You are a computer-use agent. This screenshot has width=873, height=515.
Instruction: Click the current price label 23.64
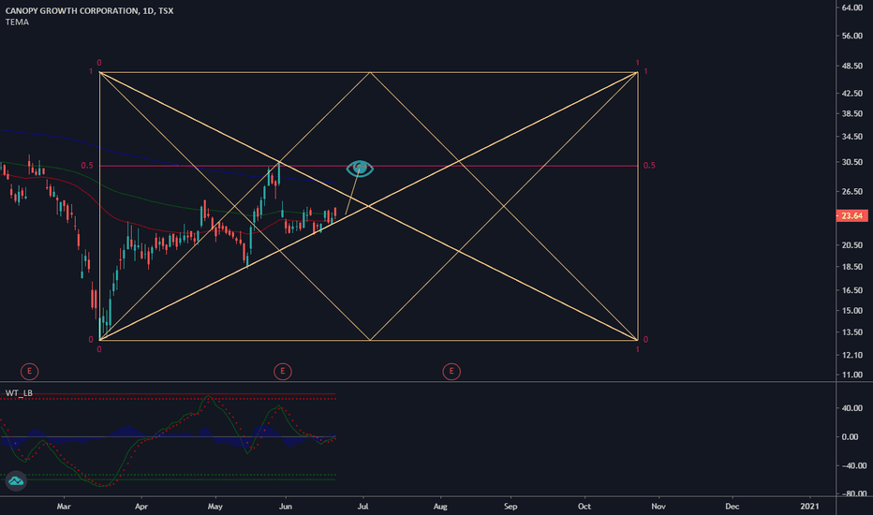851,216
